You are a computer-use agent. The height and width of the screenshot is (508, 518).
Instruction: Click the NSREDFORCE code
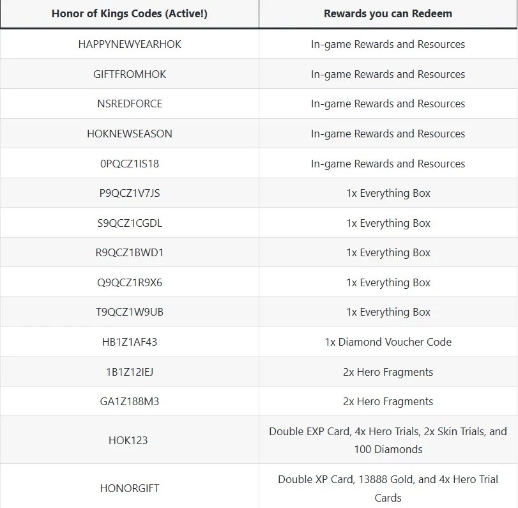click(129, 104)
